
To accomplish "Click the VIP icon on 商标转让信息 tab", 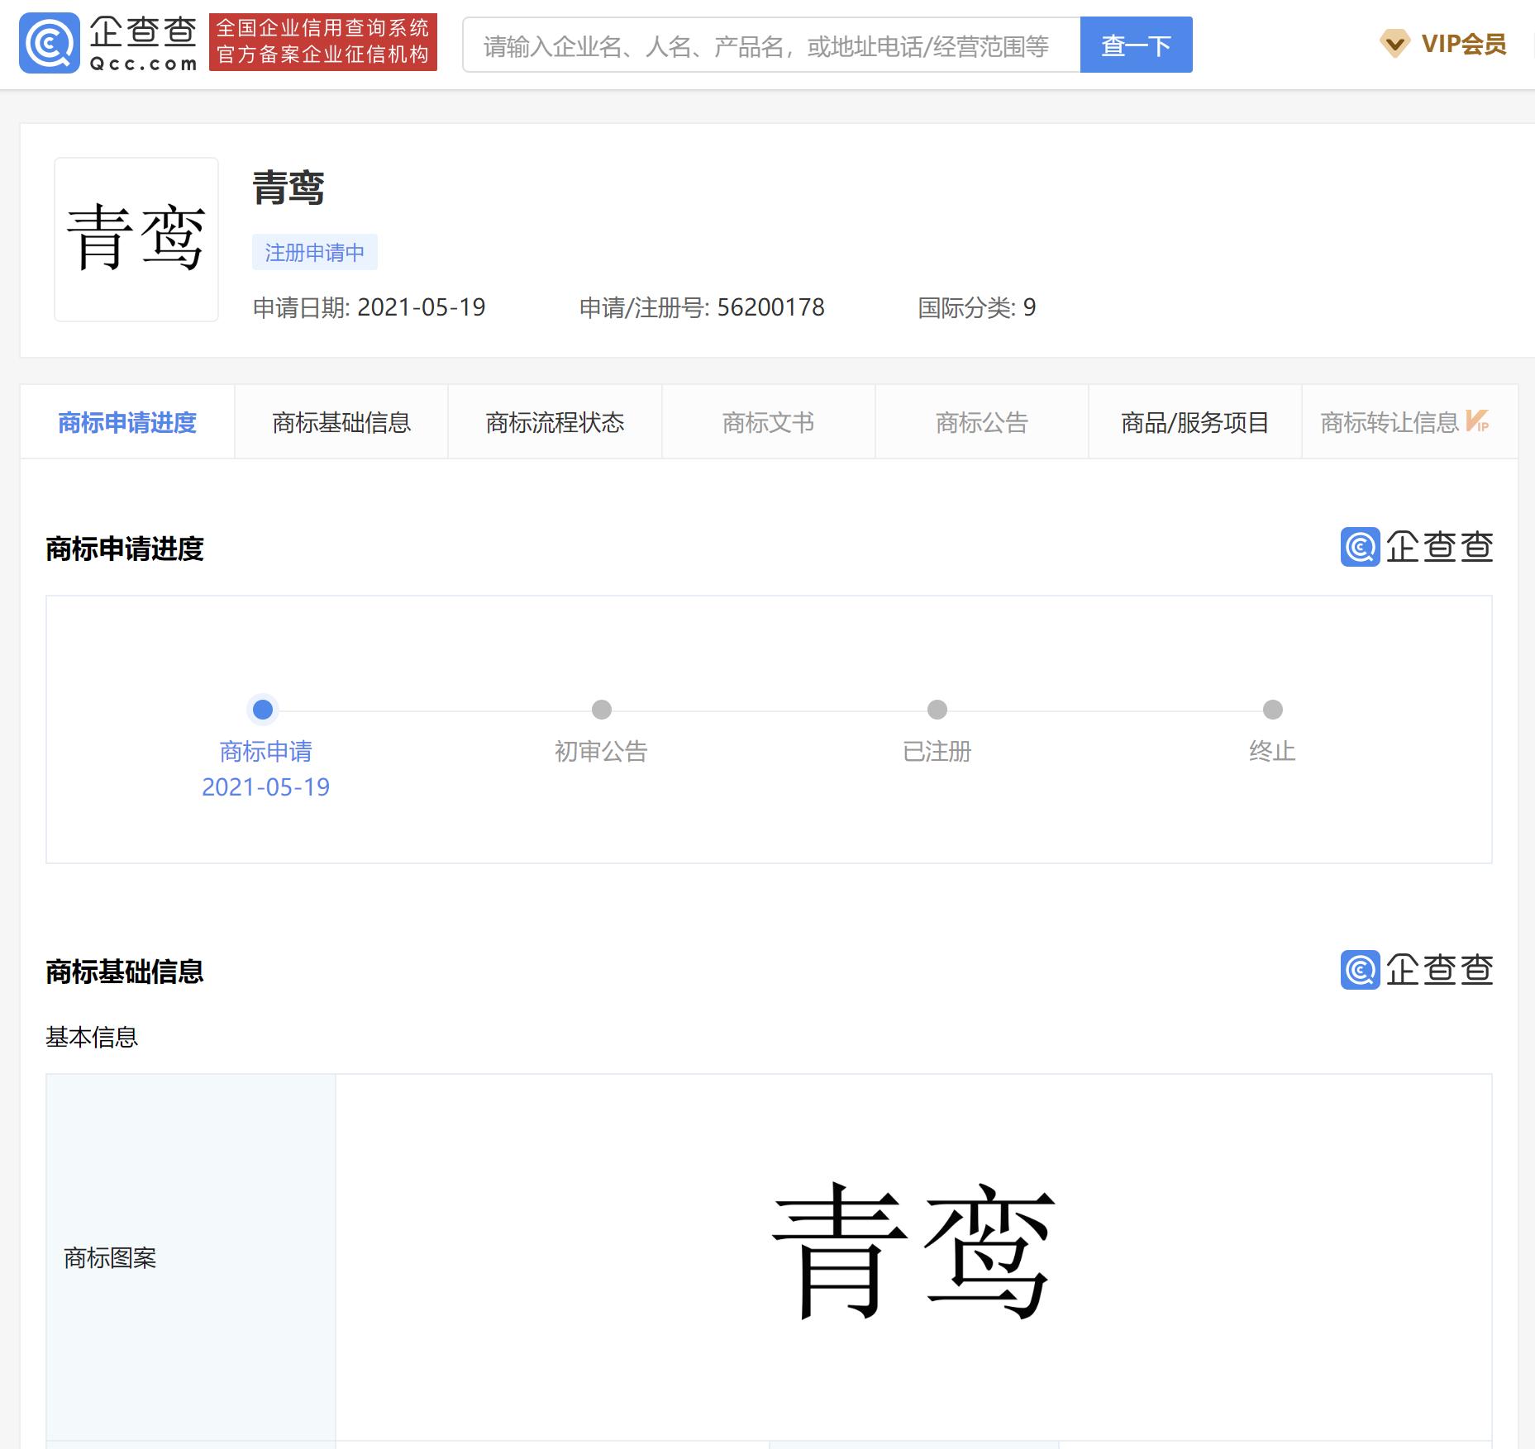I will (1479, 421).
